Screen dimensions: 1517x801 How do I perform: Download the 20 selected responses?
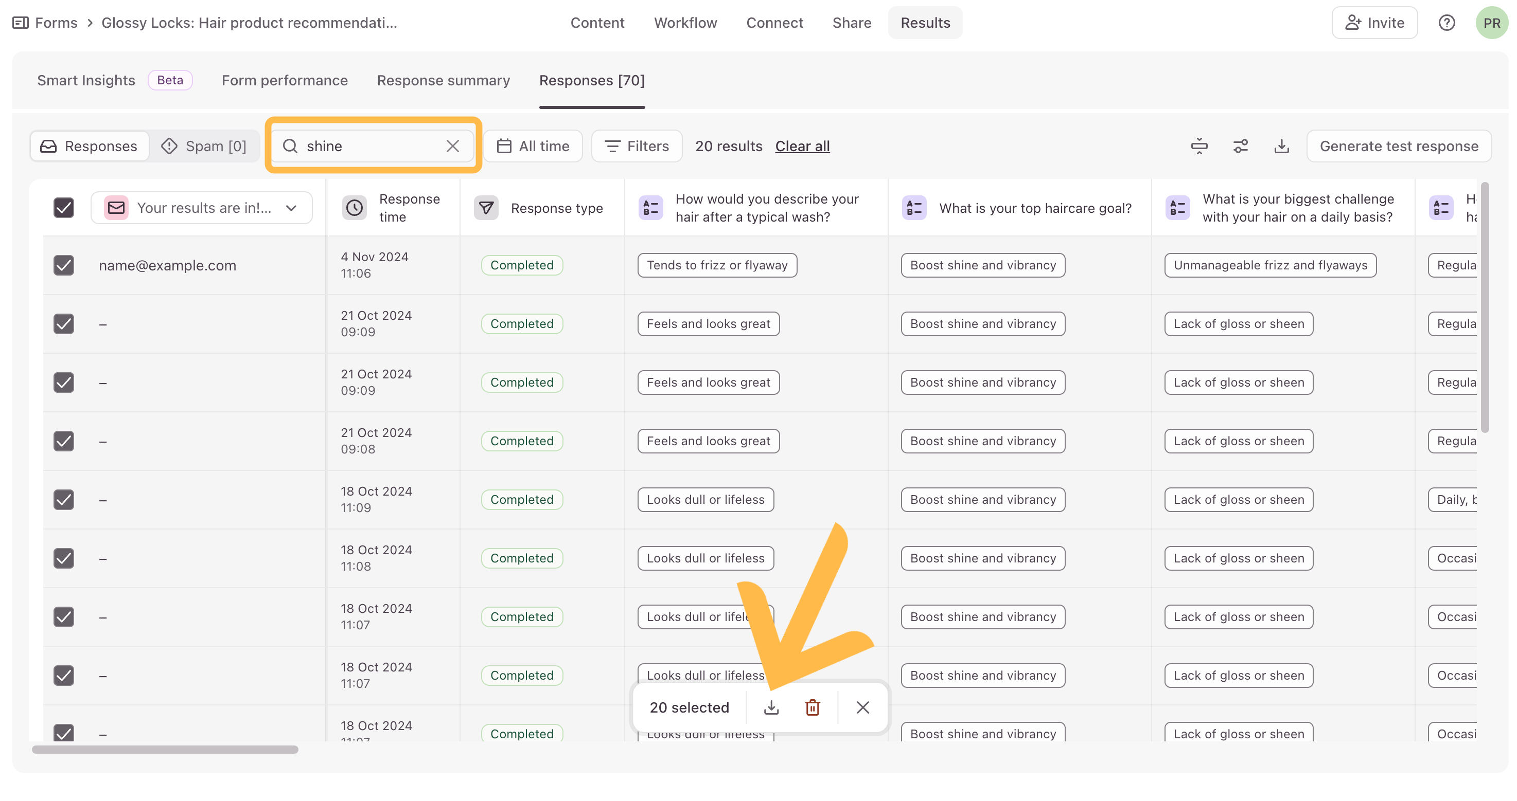point(771,707)
